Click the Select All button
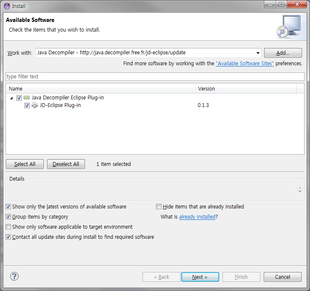Screen dimensions: 310x291 click(x=25, y=164)
